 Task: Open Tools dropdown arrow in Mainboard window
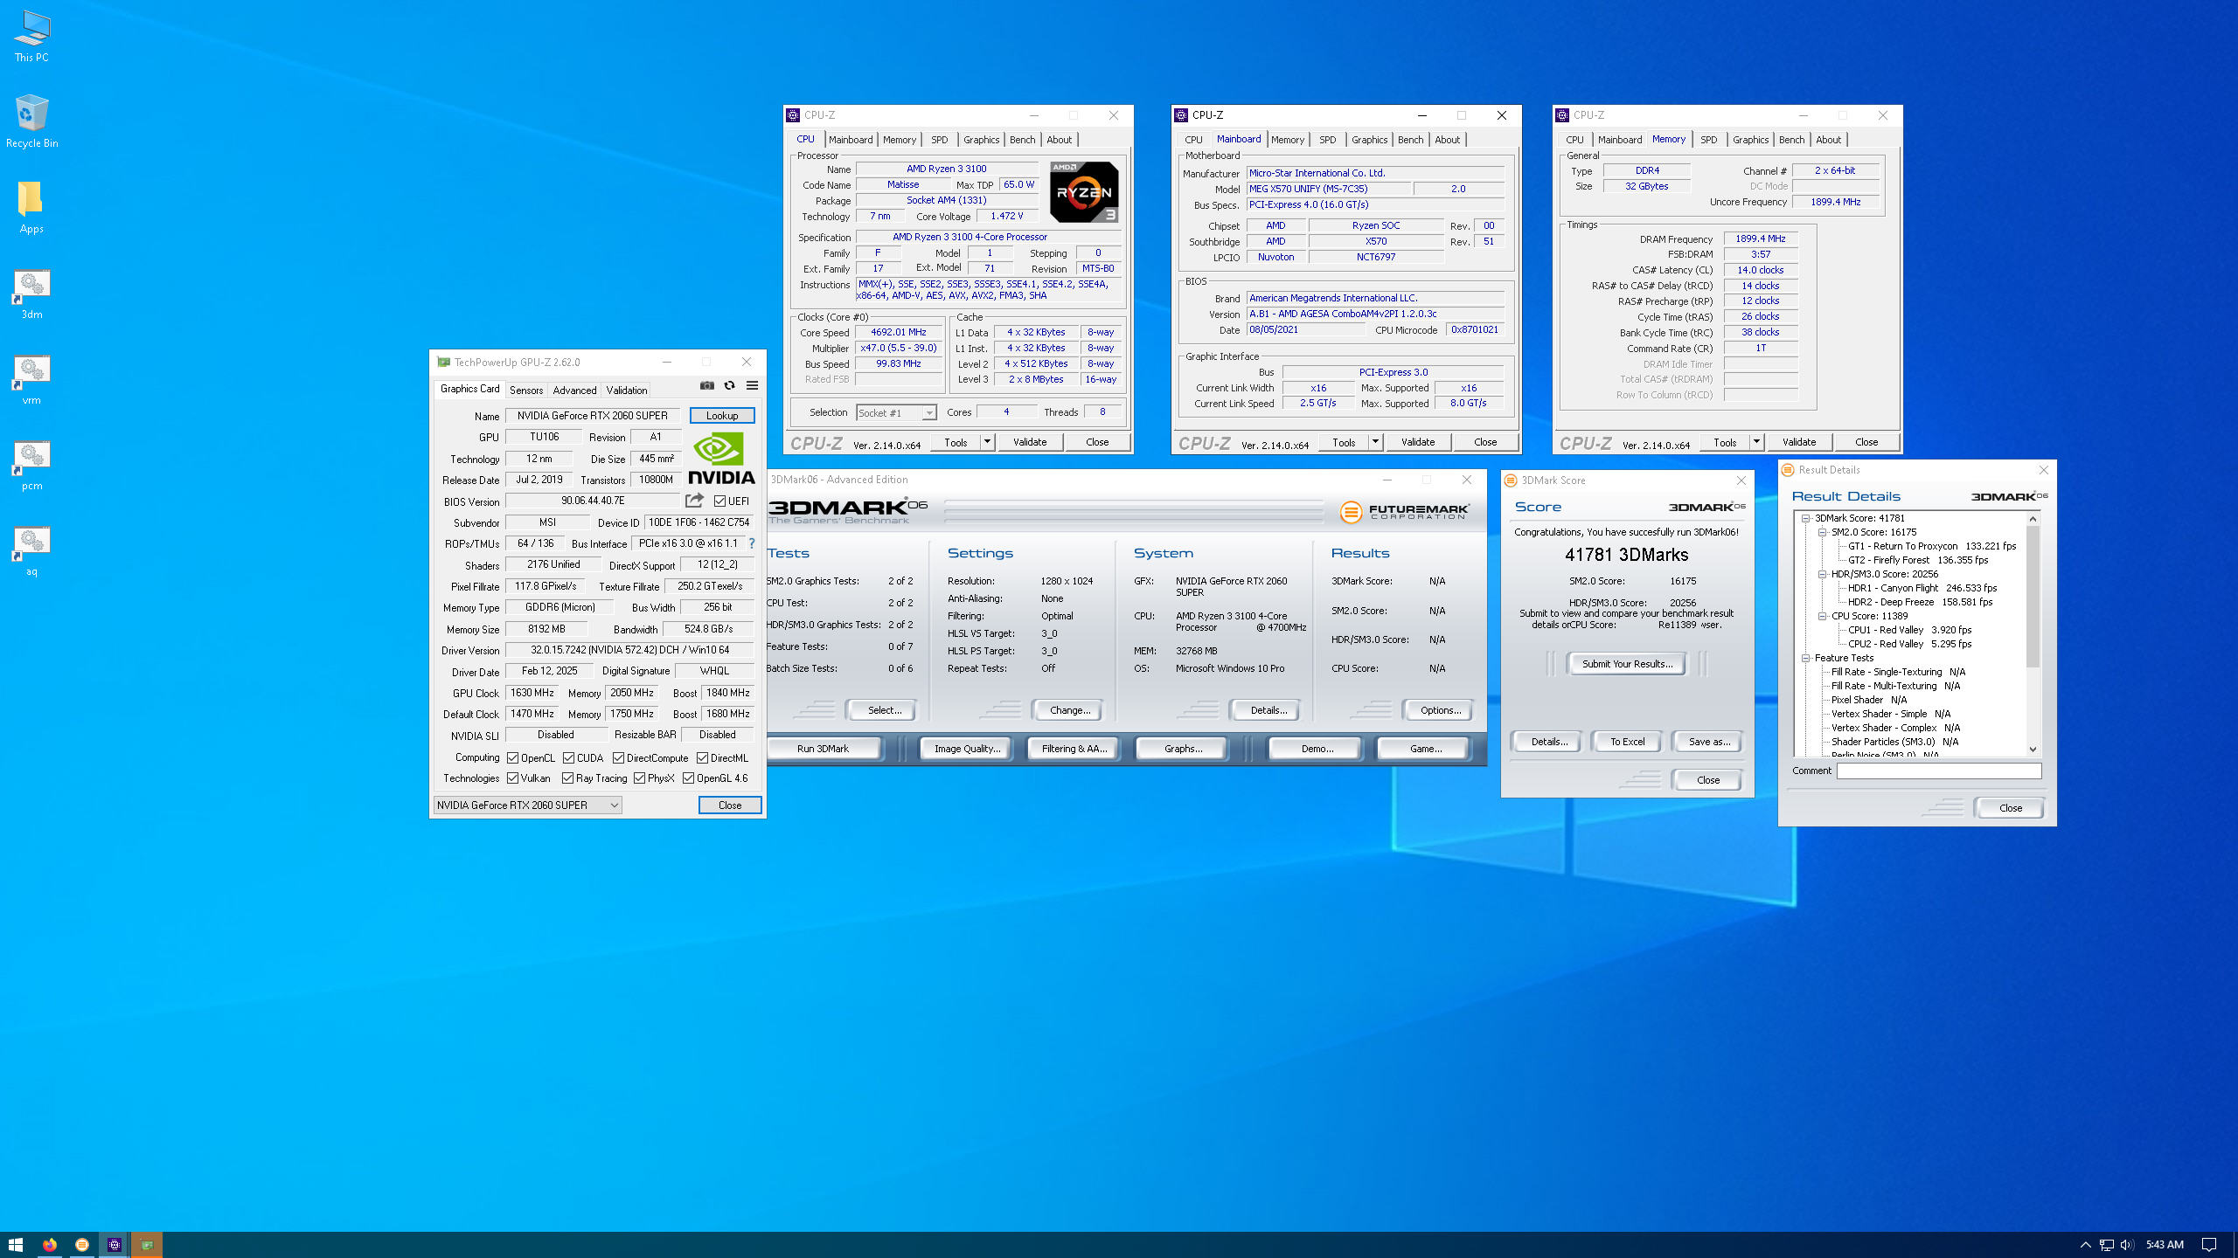[x=1376, y=442]
